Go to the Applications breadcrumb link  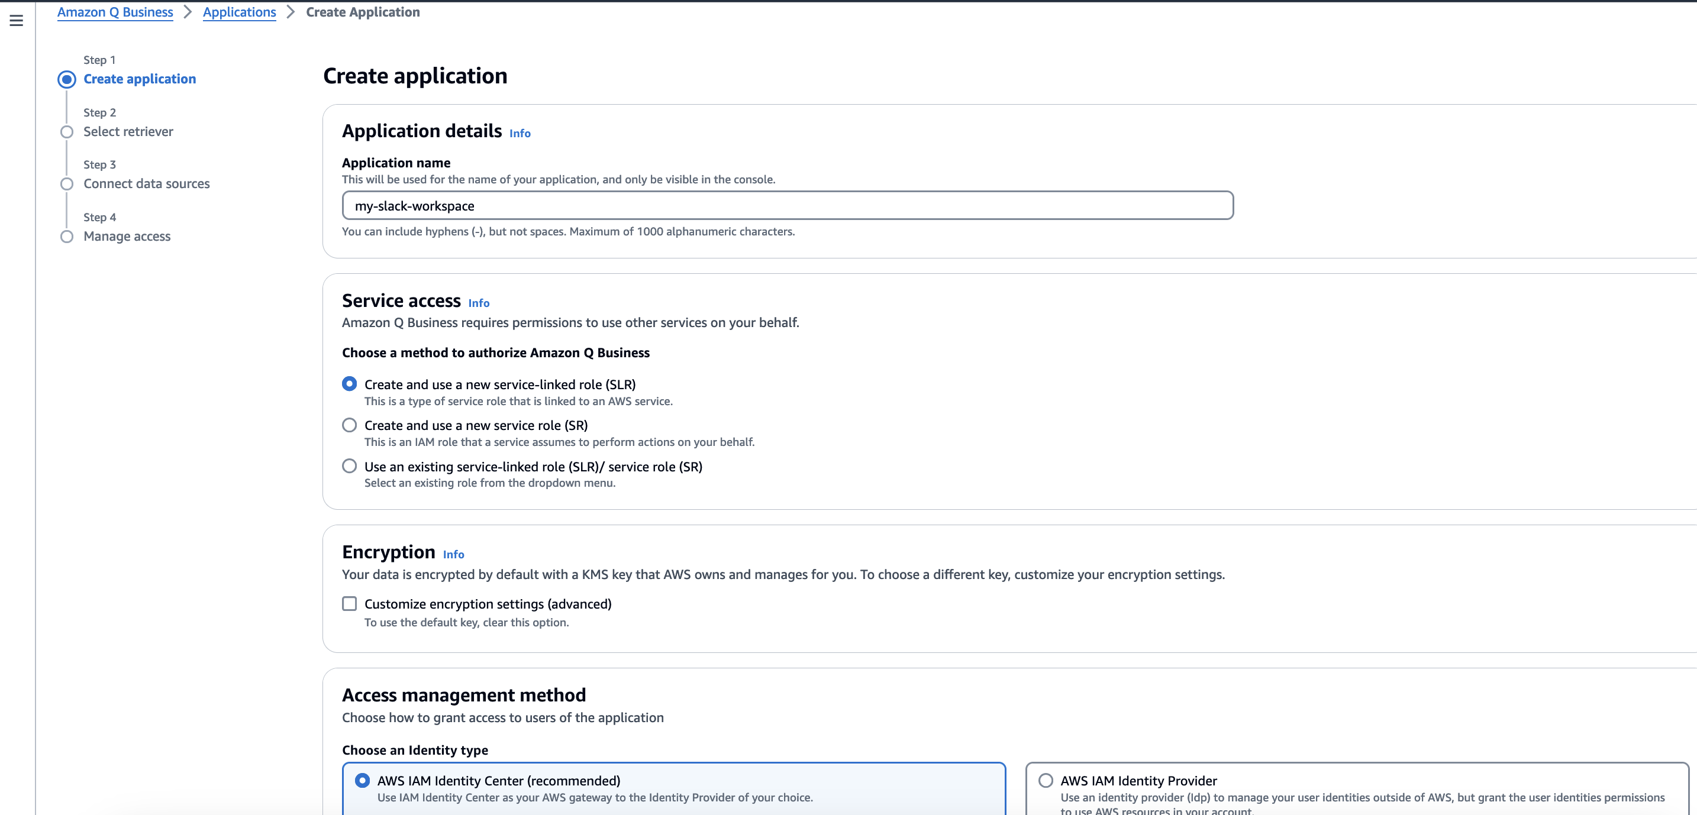pyautogui.click(x=239, y=12)
